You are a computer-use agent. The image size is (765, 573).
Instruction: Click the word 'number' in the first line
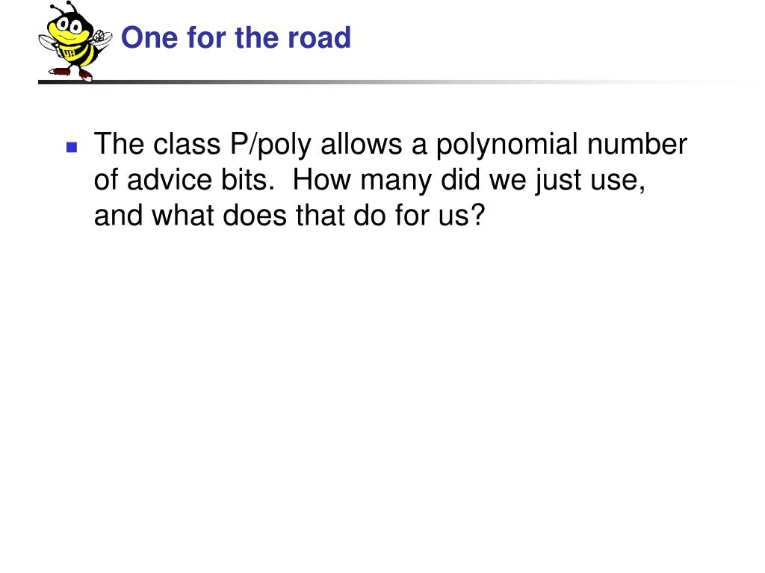637,144
